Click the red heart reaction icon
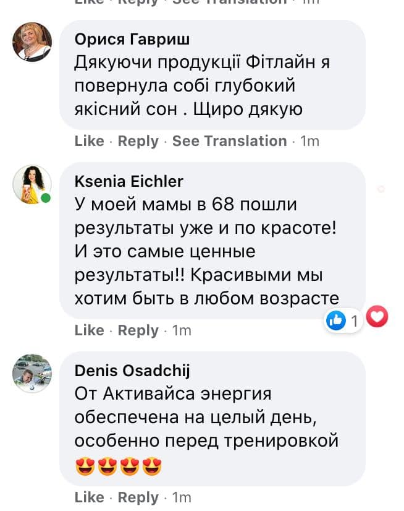404x511 pixels. (x=377, y=317)
